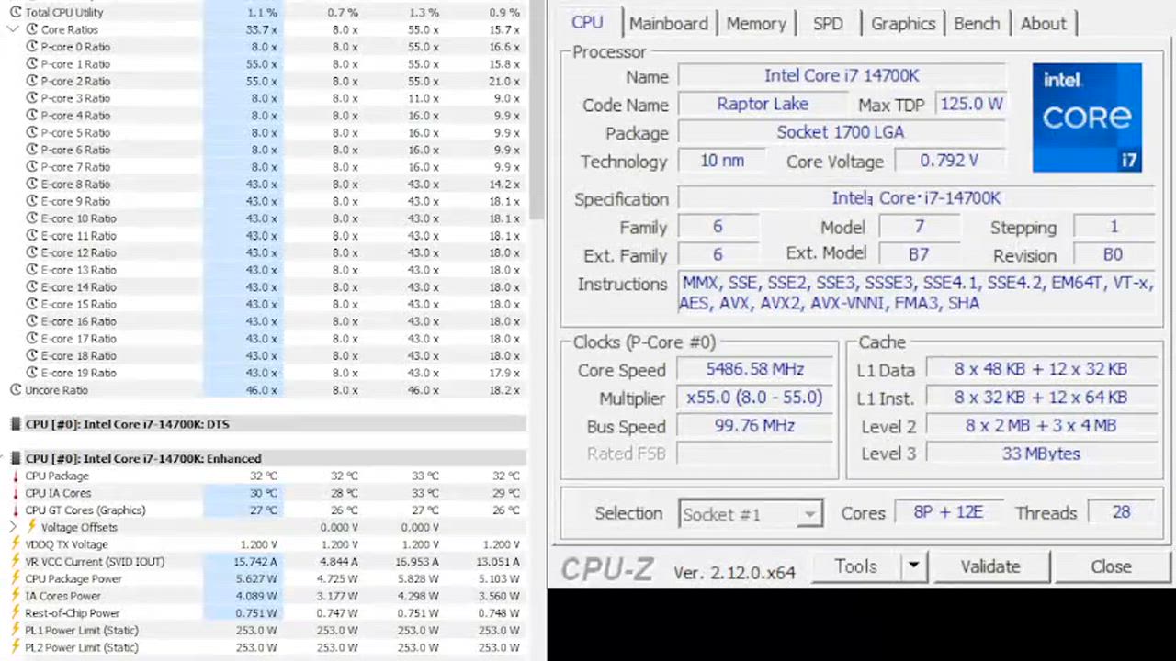The height and width of the screenshot is (661, 1176).
Task: Click the P-core 7 Ratio clock icon
Action: pyautogui.click(x=31, y=167)
